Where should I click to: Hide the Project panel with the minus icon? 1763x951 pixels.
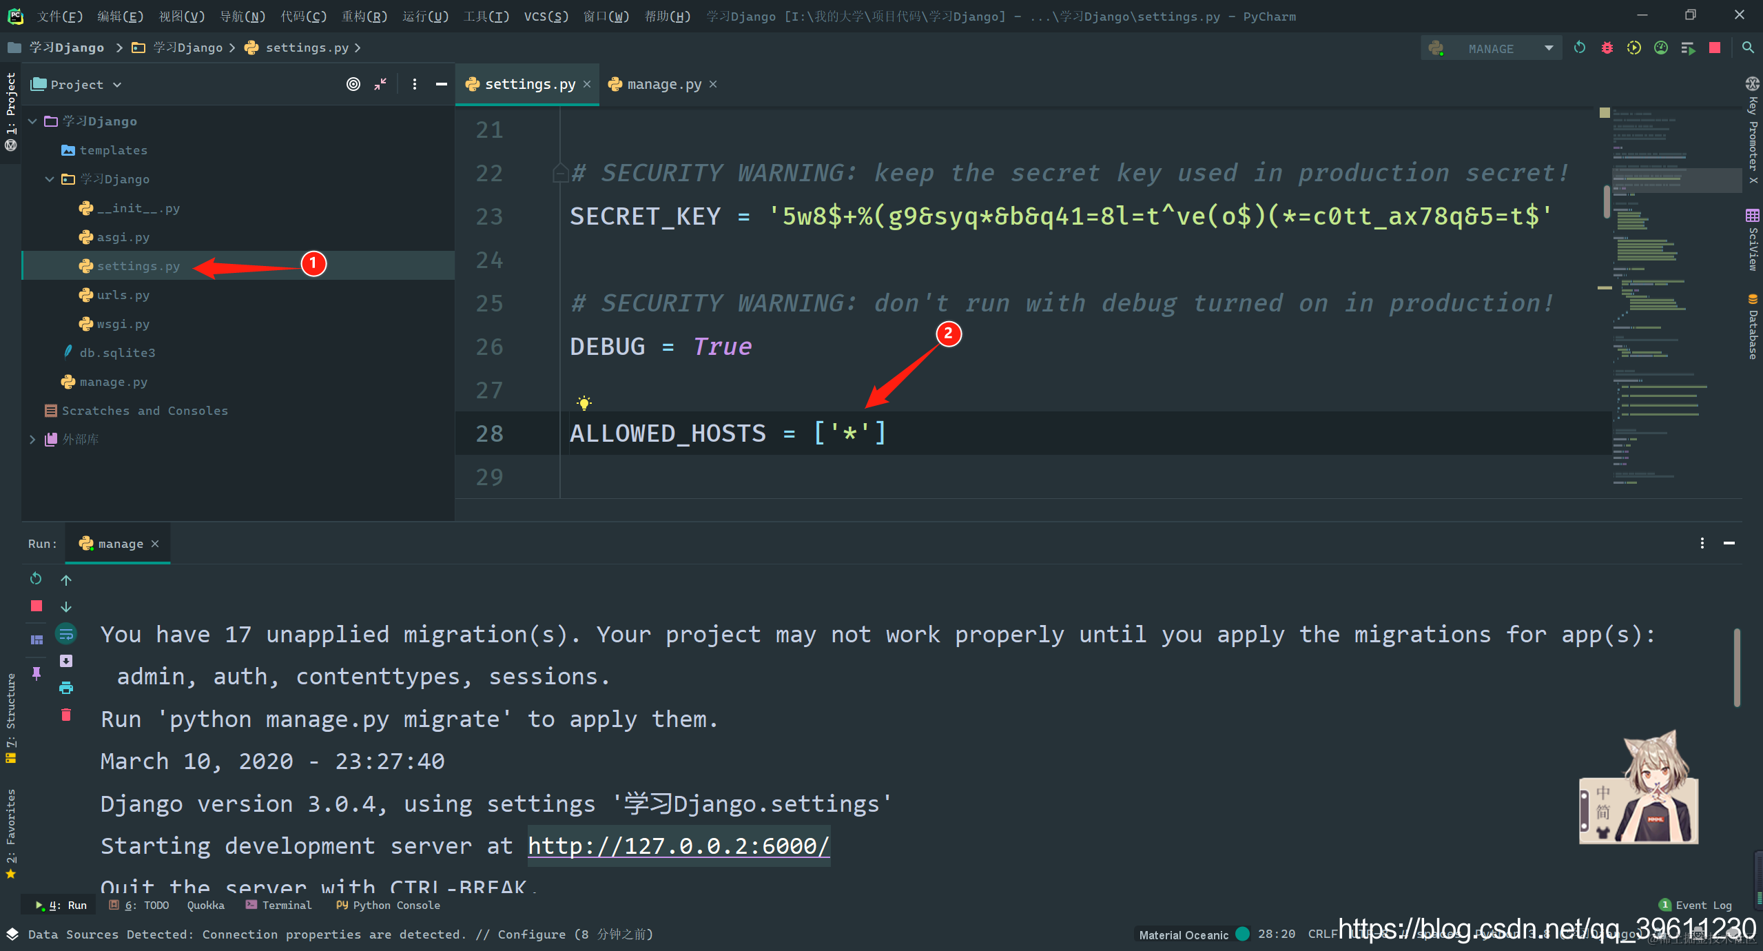point(442,84)
